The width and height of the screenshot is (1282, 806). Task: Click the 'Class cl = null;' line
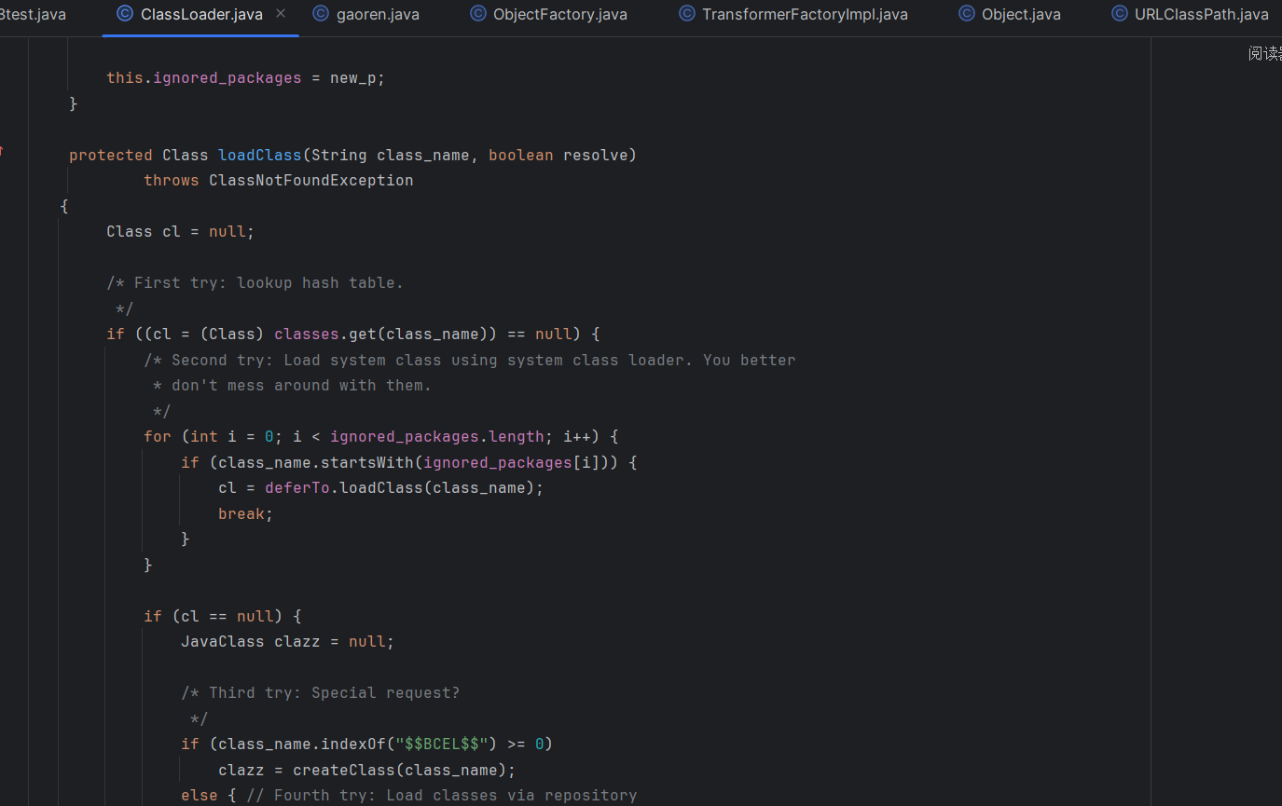pyautogui.click(x=181, y=231)
